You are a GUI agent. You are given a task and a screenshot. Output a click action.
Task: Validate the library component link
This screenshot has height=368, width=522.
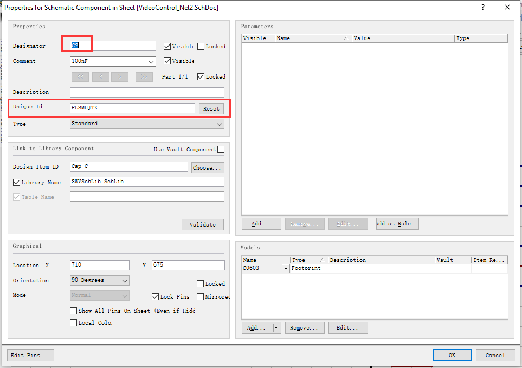click(202, 224)
